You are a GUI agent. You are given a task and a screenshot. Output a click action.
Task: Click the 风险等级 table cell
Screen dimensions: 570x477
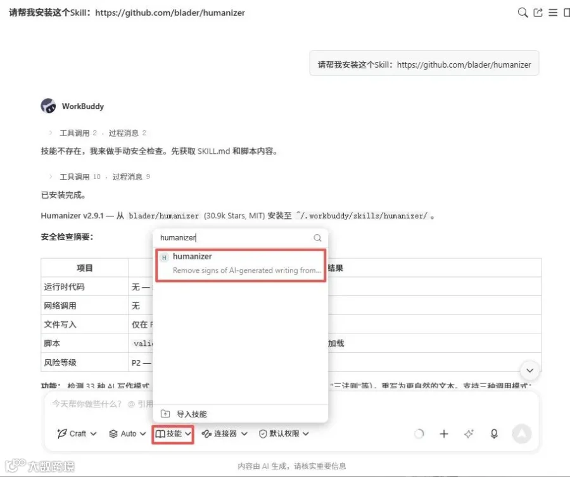tap(85, 362)
